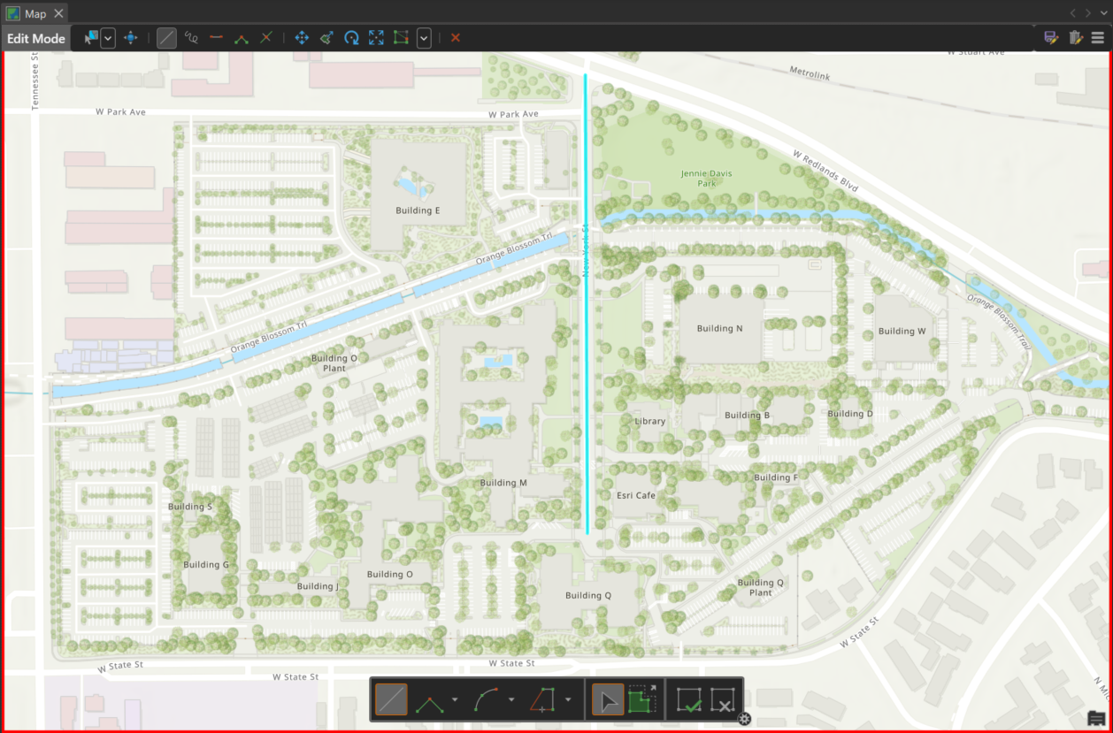
Task: Switch to the Map tab
Action: point(35,13)
